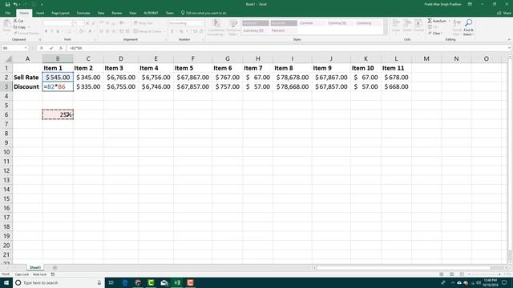
Task: Expand the Copy dropdown arrow
Action: pos(29,27)
